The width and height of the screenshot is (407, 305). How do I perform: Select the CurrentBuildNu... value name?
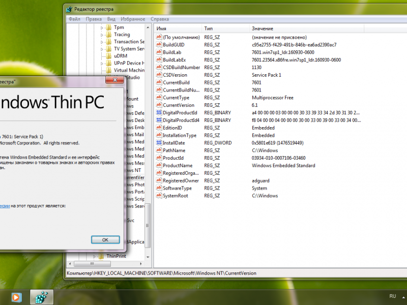click(x=181, y=90)
